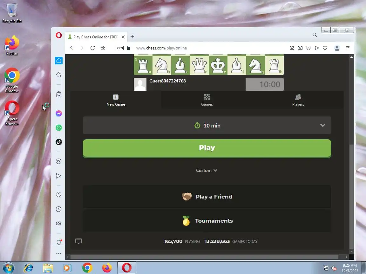
Task: Click the green Play button
Action: coord(207,148)
